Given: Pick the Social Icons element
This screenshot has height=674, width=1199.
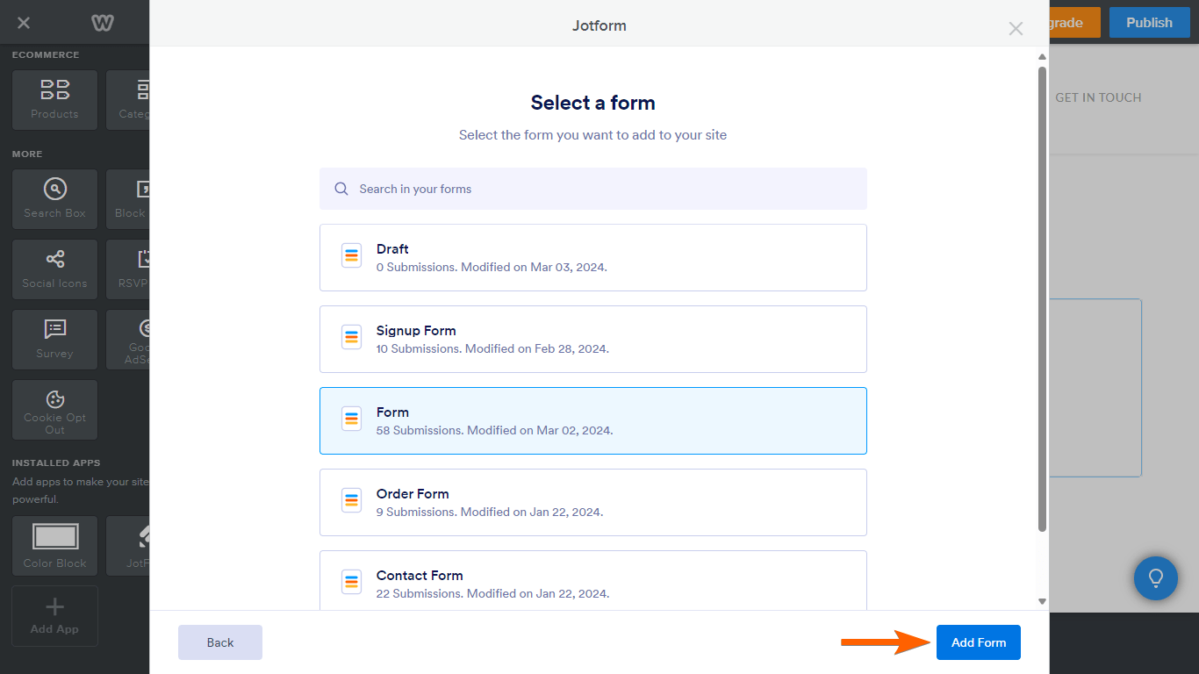Looking at the screenshot, I should pos(54,269).
